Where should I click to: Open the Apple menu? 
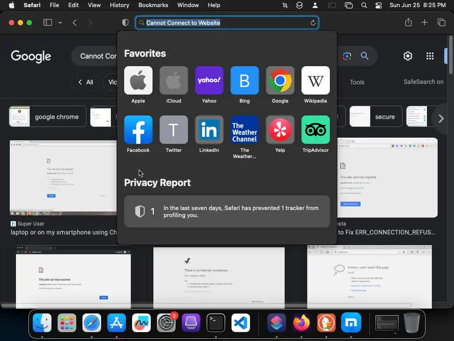[12, 5]
